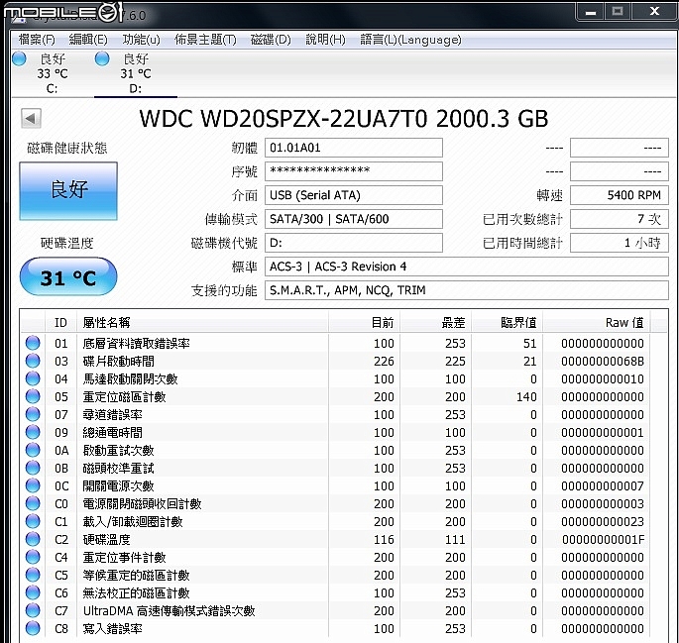
Task: Click the USB (Serial ATA) interface field
Action: (x=353, y=195)
